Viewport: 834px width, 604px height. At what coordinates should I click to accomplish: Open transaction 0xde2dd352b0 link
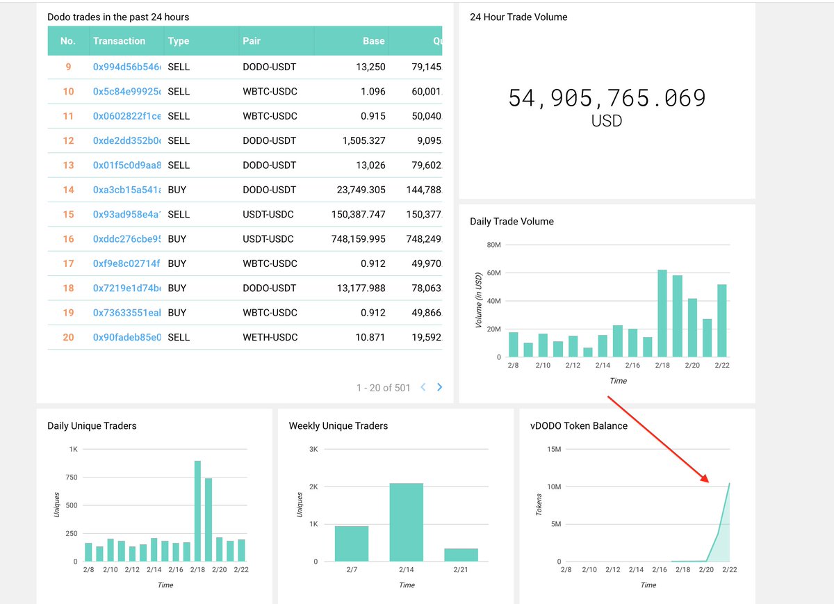(x=126, y=140)
